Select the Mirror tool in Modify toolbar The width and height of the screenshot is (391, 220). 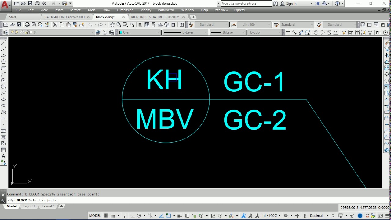[387, 55]
